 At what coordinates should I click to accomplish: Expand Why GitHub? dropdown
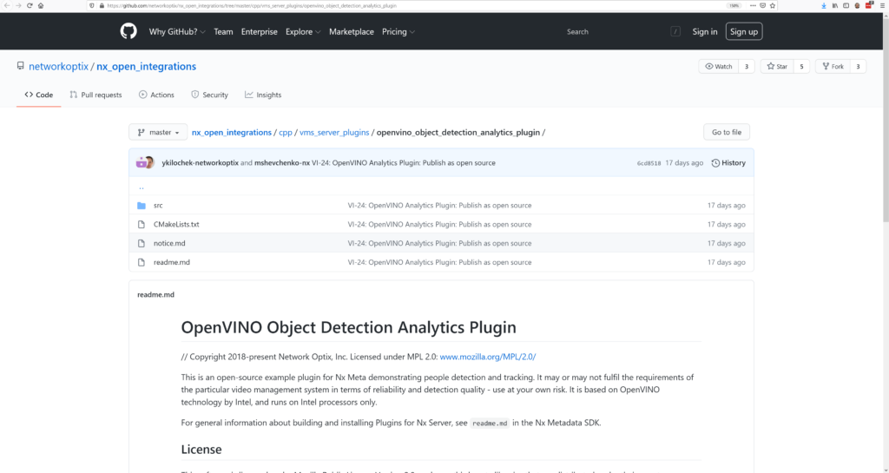(177, 32)
